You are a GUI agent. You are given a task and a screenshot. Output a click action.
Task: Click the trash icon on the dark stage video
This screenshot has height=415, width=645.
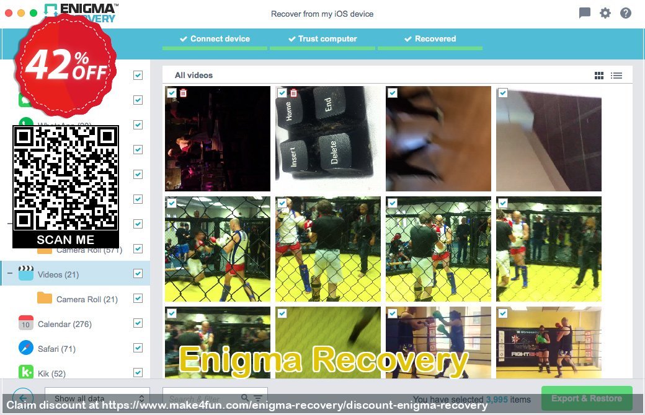pos(184,93)
